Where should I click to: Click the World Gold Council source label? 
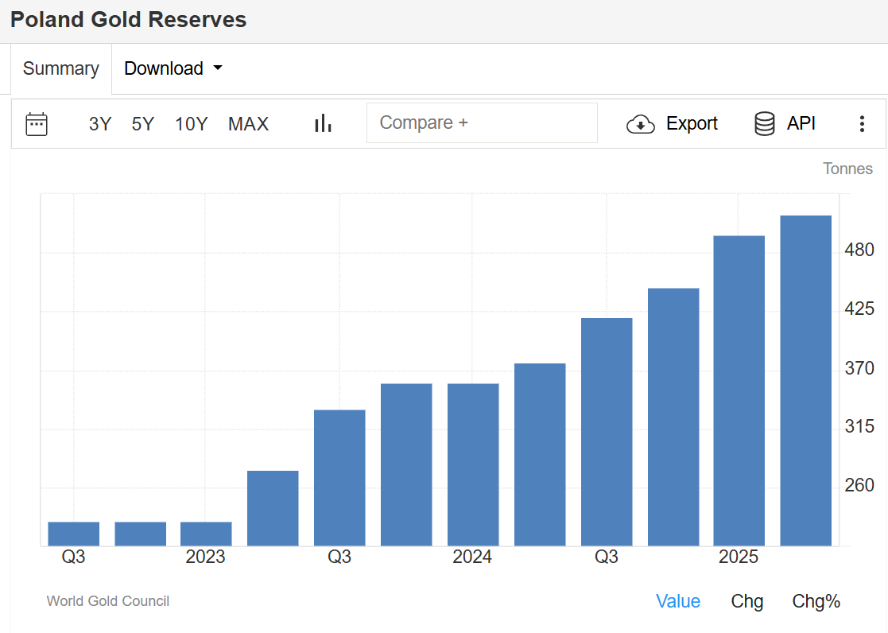(x=108, y=601)
